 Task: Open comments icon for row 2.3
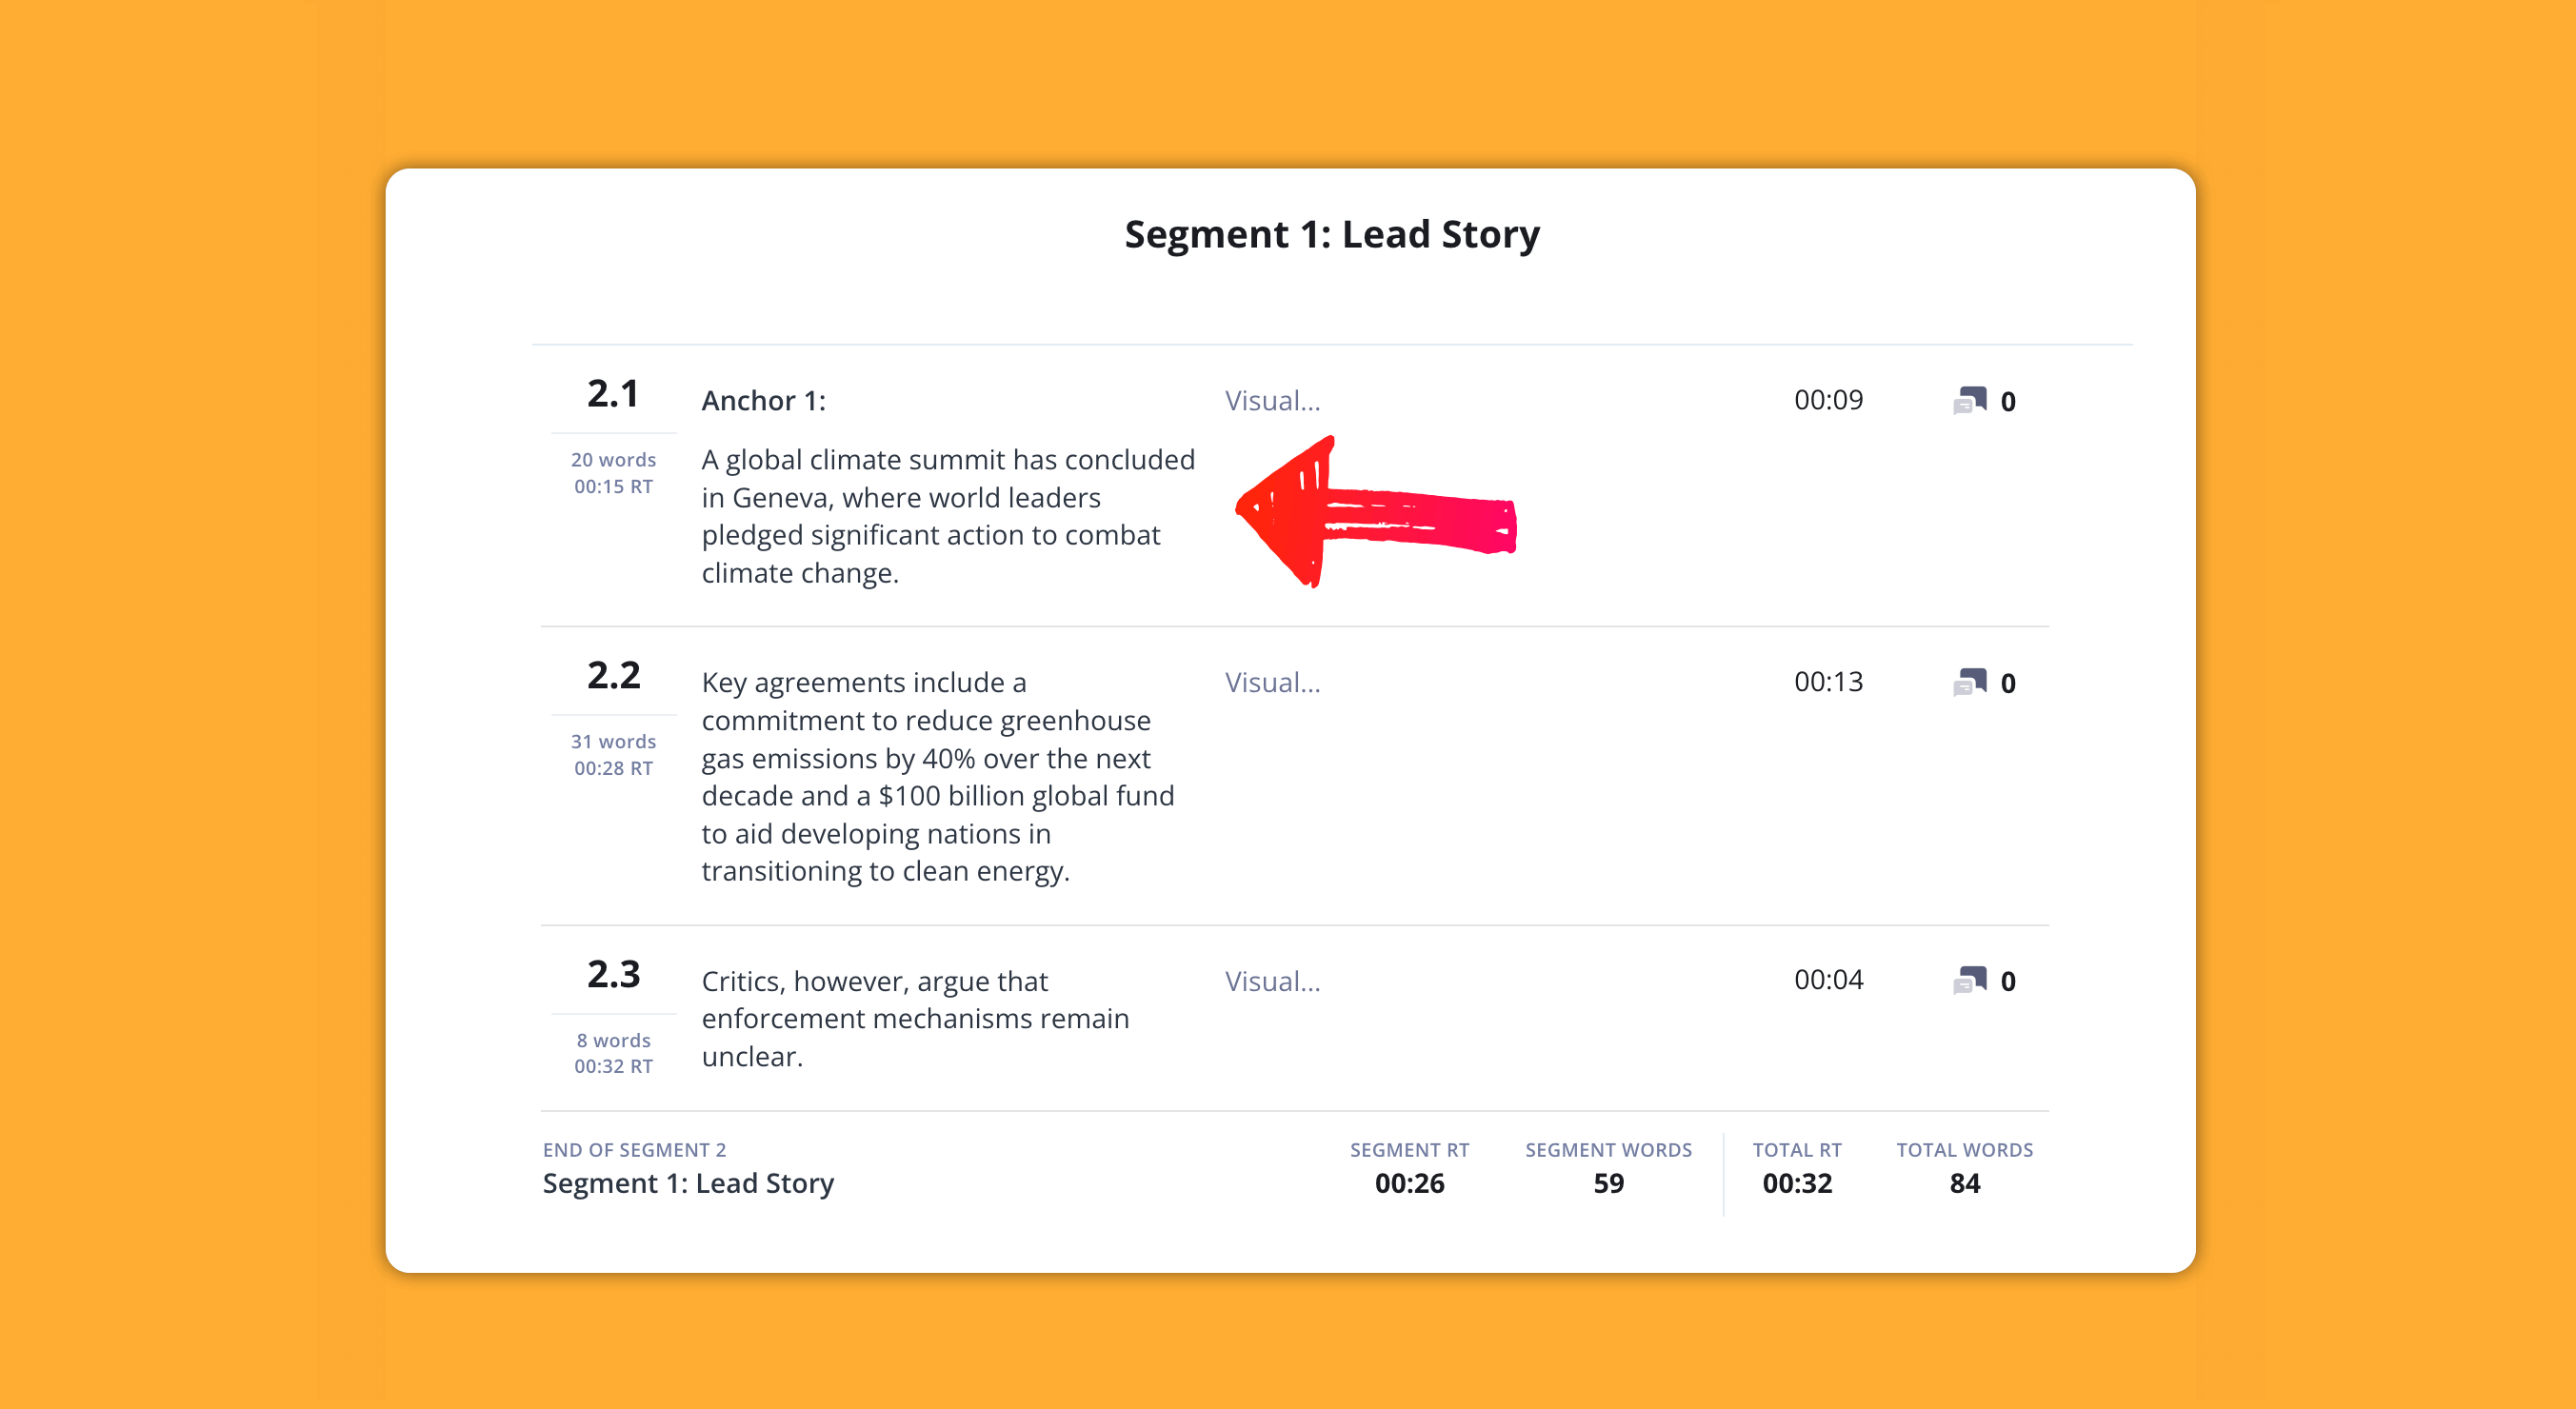[1970, 981]
